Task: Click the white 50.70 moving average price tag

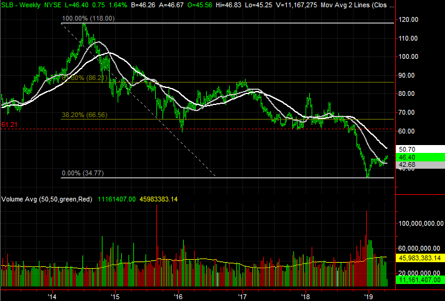Action: 420,149
